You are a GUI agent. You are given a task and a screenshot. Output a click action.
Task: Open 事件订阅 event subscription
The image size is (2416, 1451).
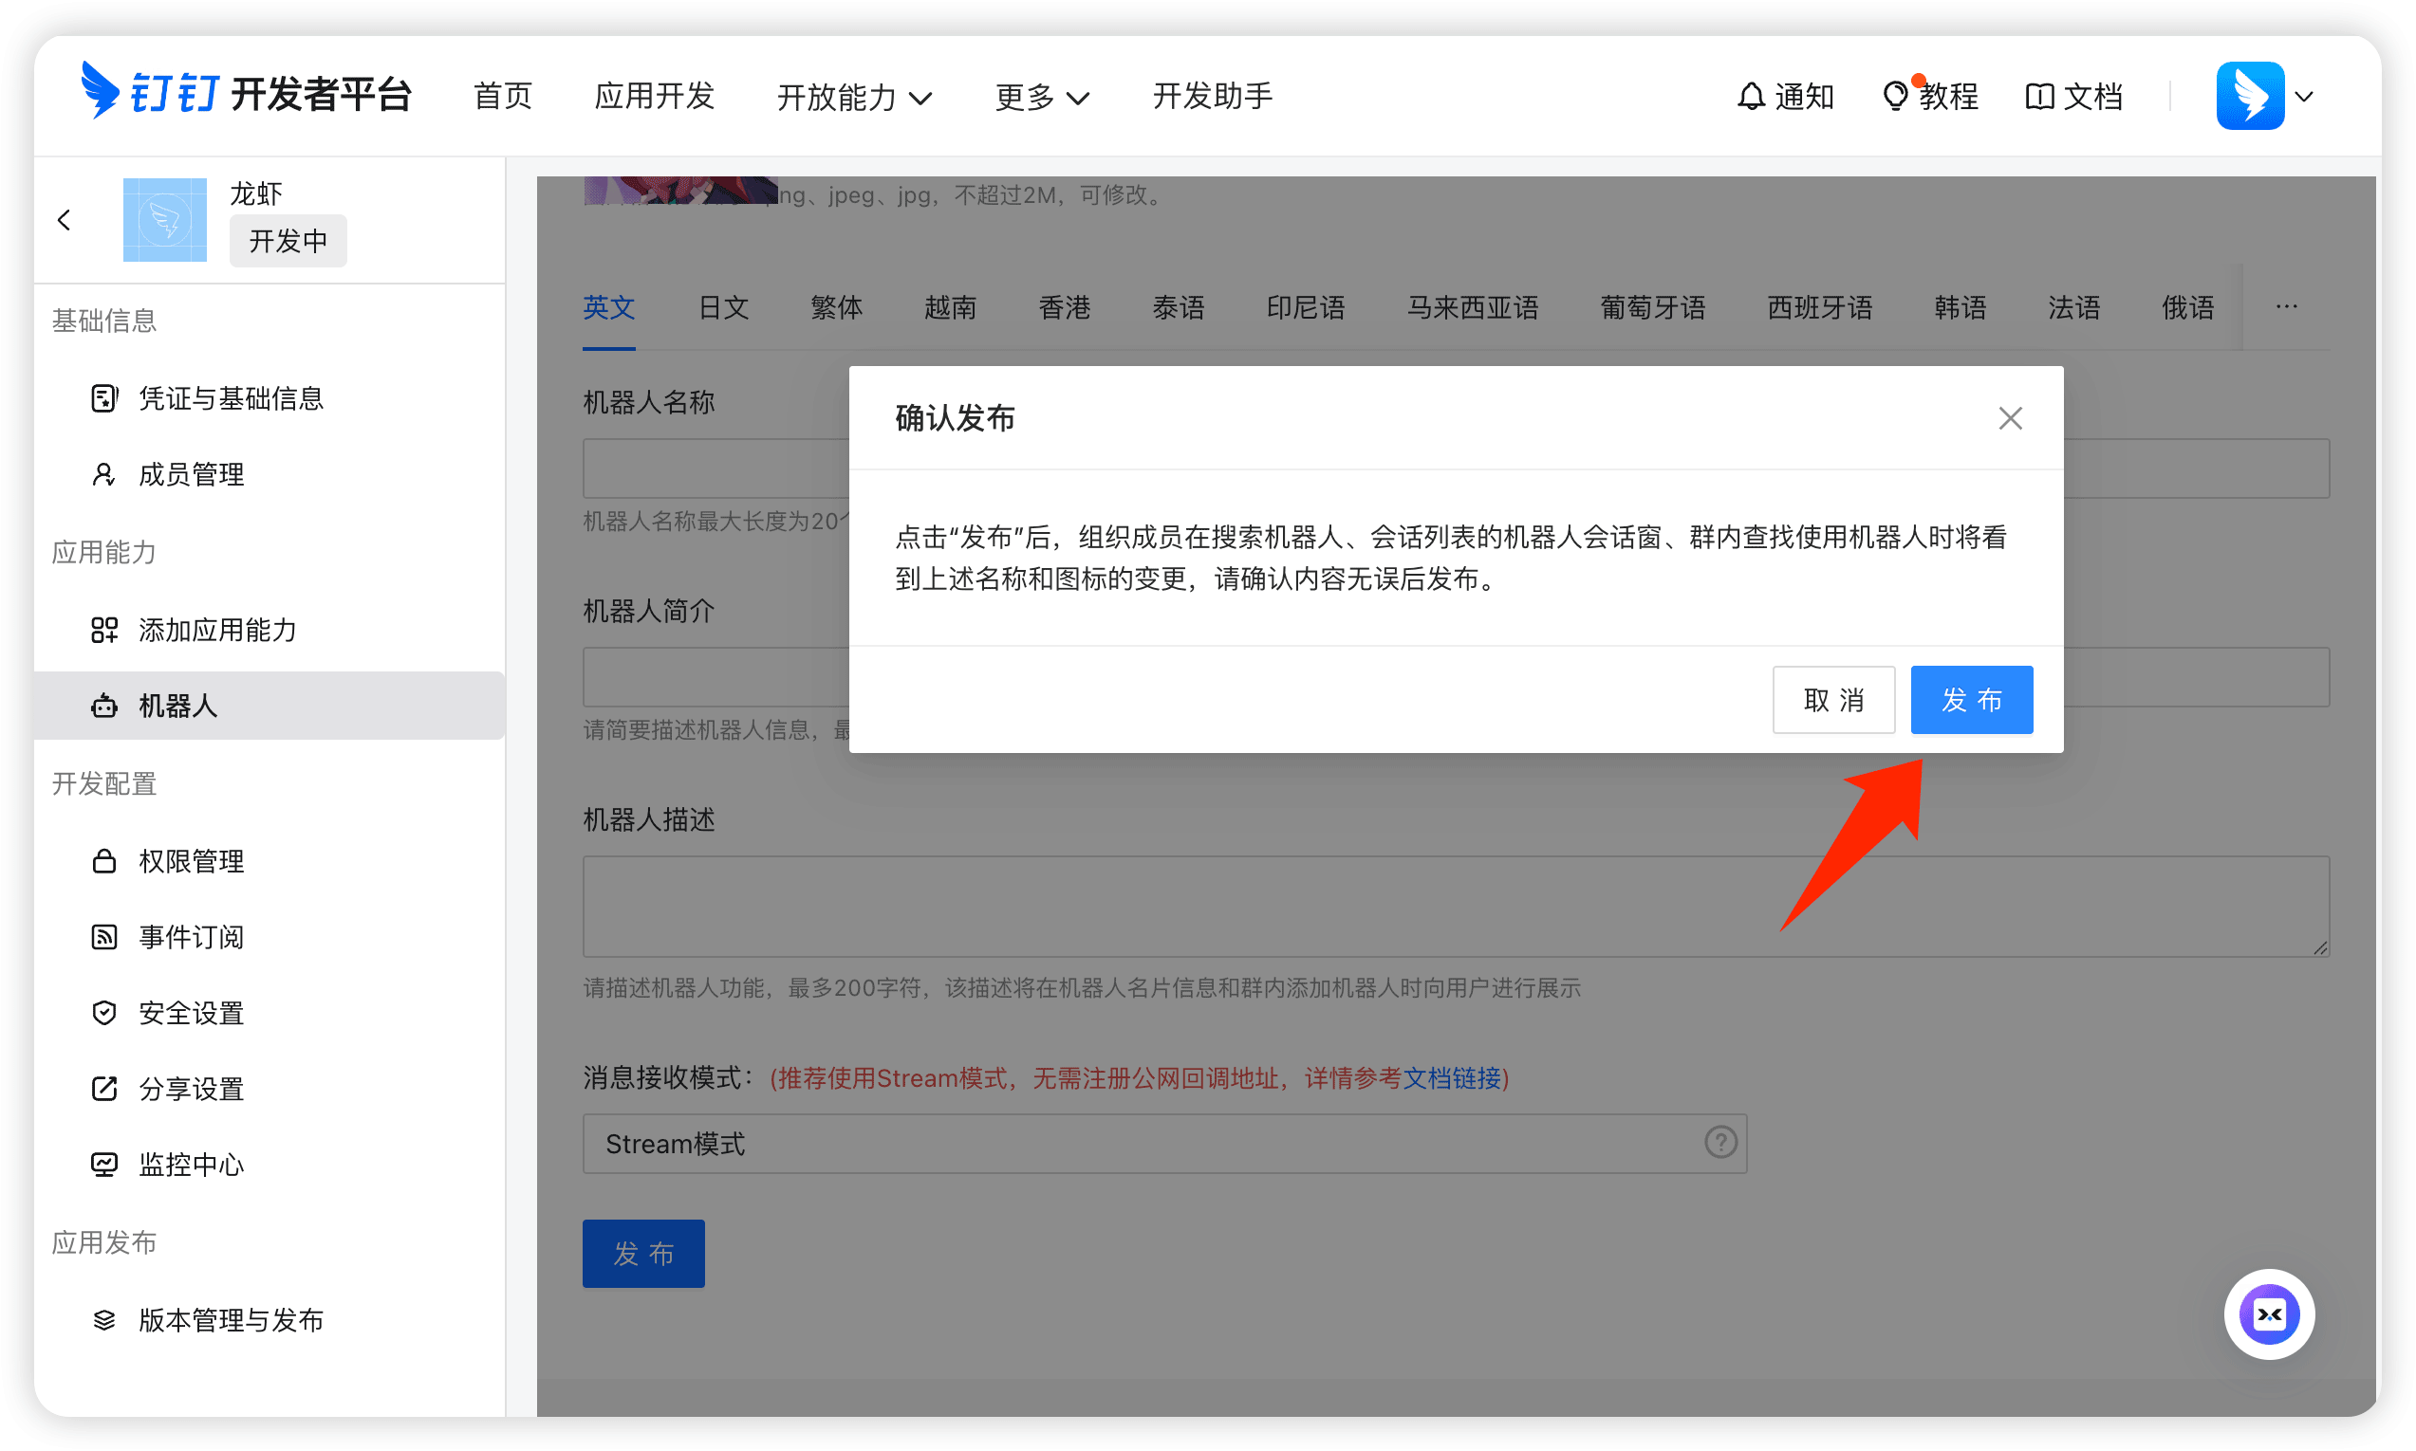(192, 937)
